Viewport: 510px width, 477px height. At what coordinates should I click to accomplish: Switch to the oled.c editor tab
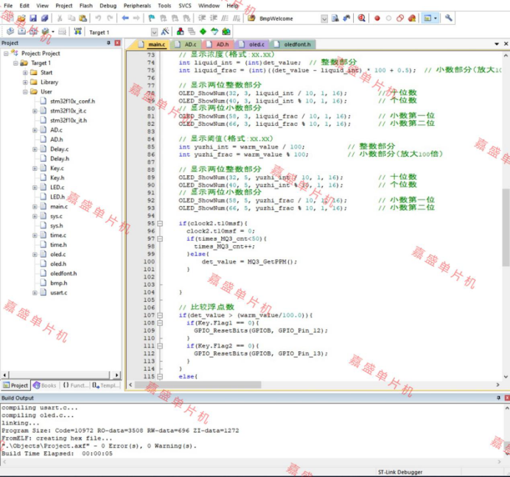point(256,45)
